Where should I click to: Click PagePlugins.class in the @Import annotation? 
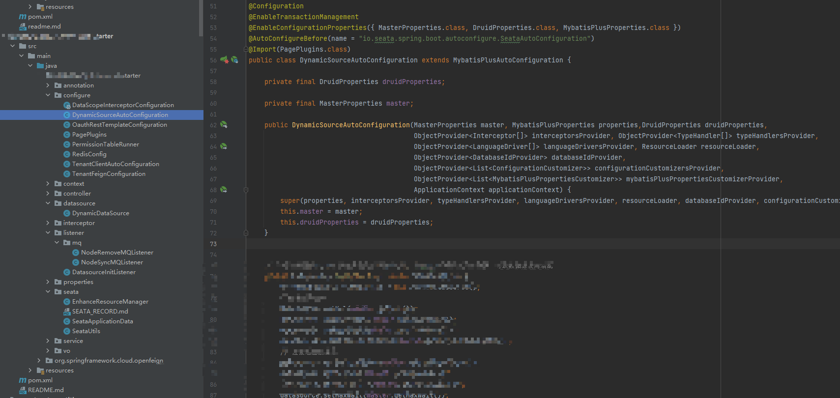coord(314,49)
